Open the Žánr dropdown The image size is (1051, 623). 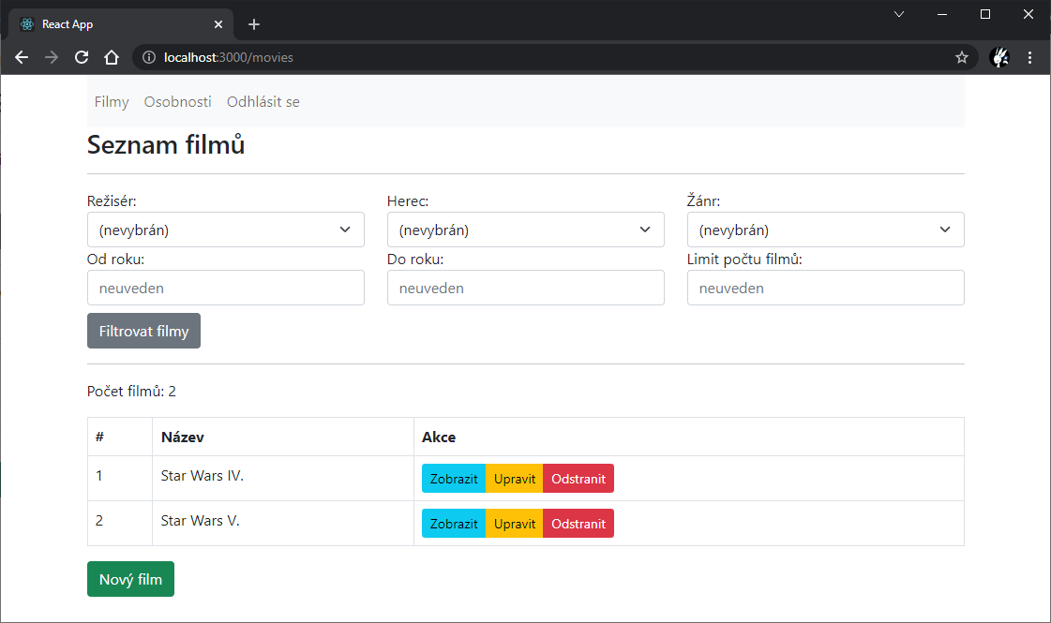[x=825, y=230]
